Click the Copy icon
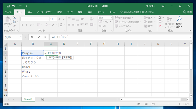 14,22
